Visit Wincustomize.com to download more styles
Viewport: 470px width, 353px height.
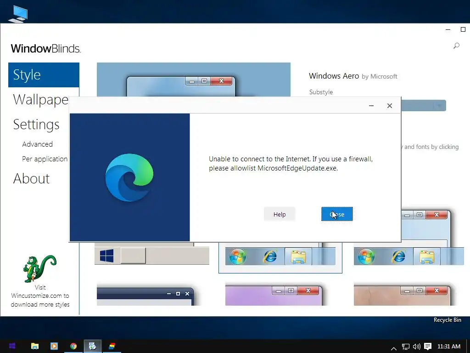tap(40, 296)
